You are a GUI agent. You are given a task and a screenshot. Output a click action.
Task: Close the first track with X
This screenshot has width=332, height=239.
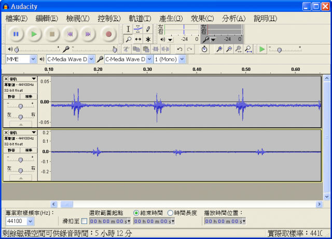tap(6, 79)
